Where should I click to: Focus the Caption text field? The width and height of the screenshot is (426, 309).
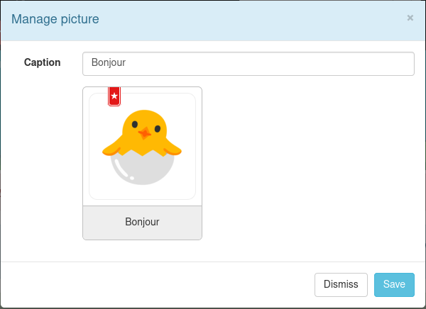point(248,63)
